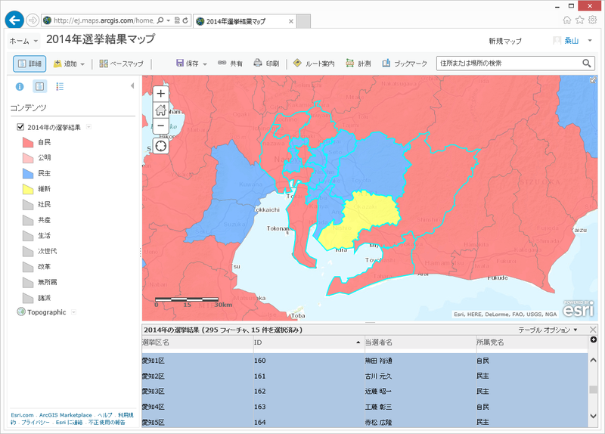
Task: Open テーブル オプション table options menu
Action: pyautogui.click(x=548, y=330)
